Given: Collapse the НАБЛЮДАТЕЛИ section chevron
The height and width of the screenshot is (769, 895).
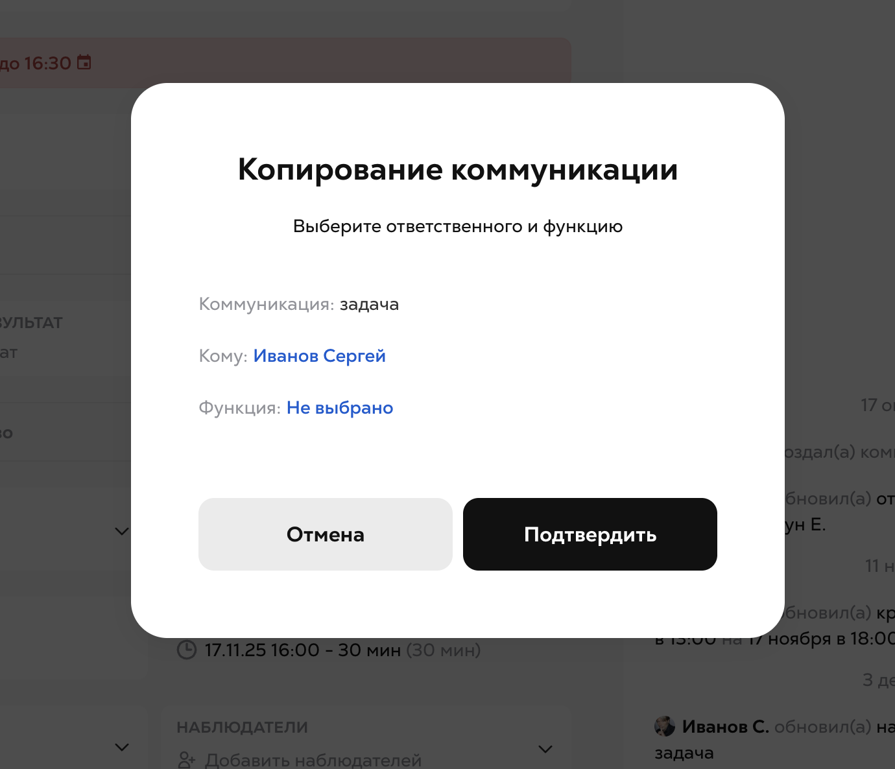Looking at the screenshot, I should pos(545,749).
